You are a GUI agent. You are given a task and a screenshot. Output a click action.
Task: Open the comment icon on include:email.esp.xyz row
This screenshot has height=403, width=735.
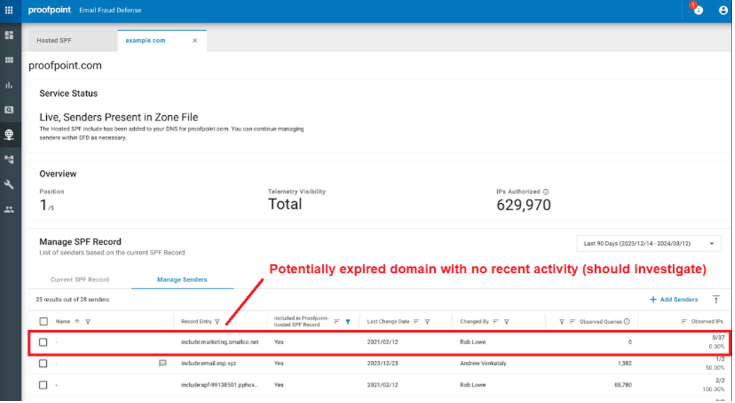coord(163,363)
